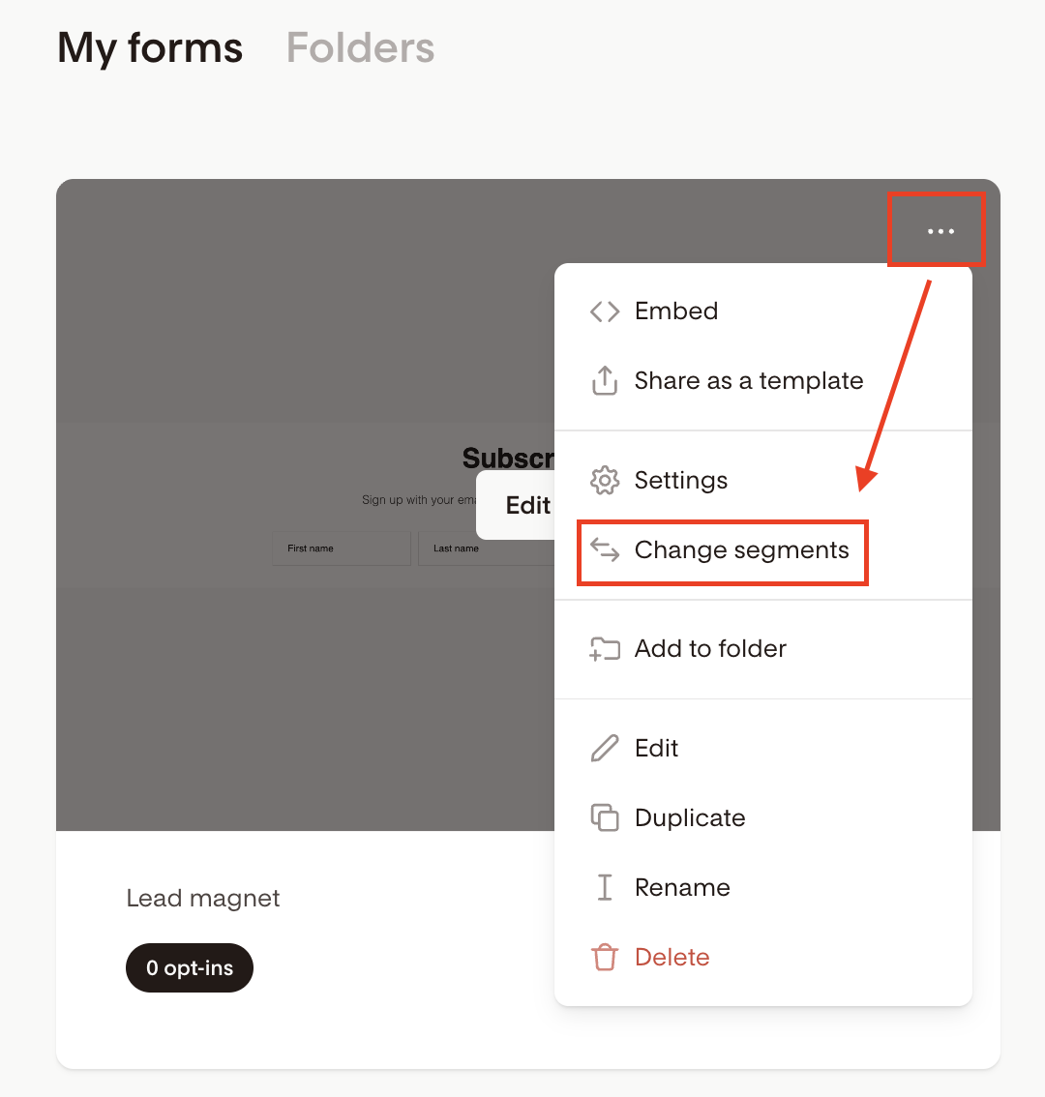Screen dimensions: 1045x1097
Task: Open the My forms tab
Action: (150, 47)
